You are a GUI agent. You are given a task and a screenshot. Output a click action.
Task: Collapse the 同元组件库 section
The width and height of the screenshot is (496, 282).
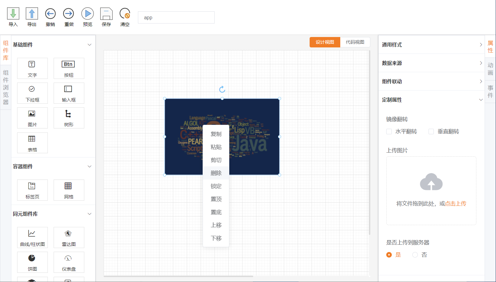pyautogui.click(x=90, y=214)
